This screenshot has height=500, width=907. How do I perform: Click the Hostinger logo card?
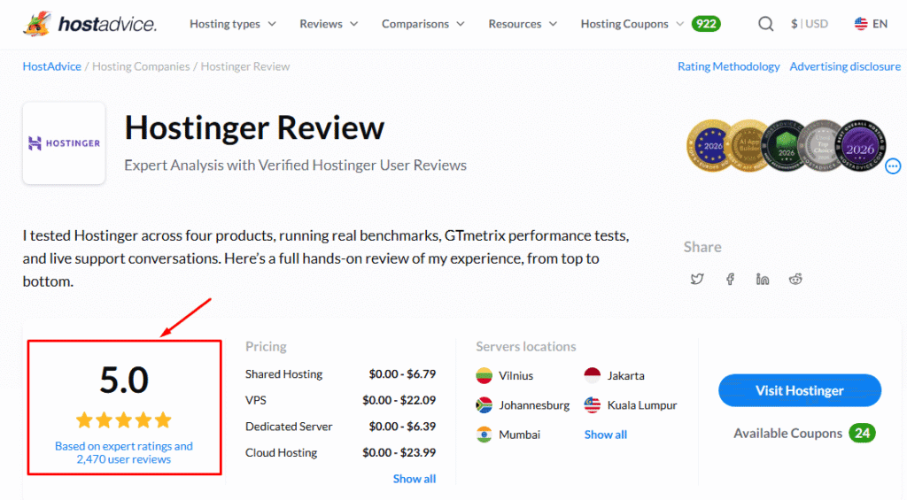[x=64, y=143]
